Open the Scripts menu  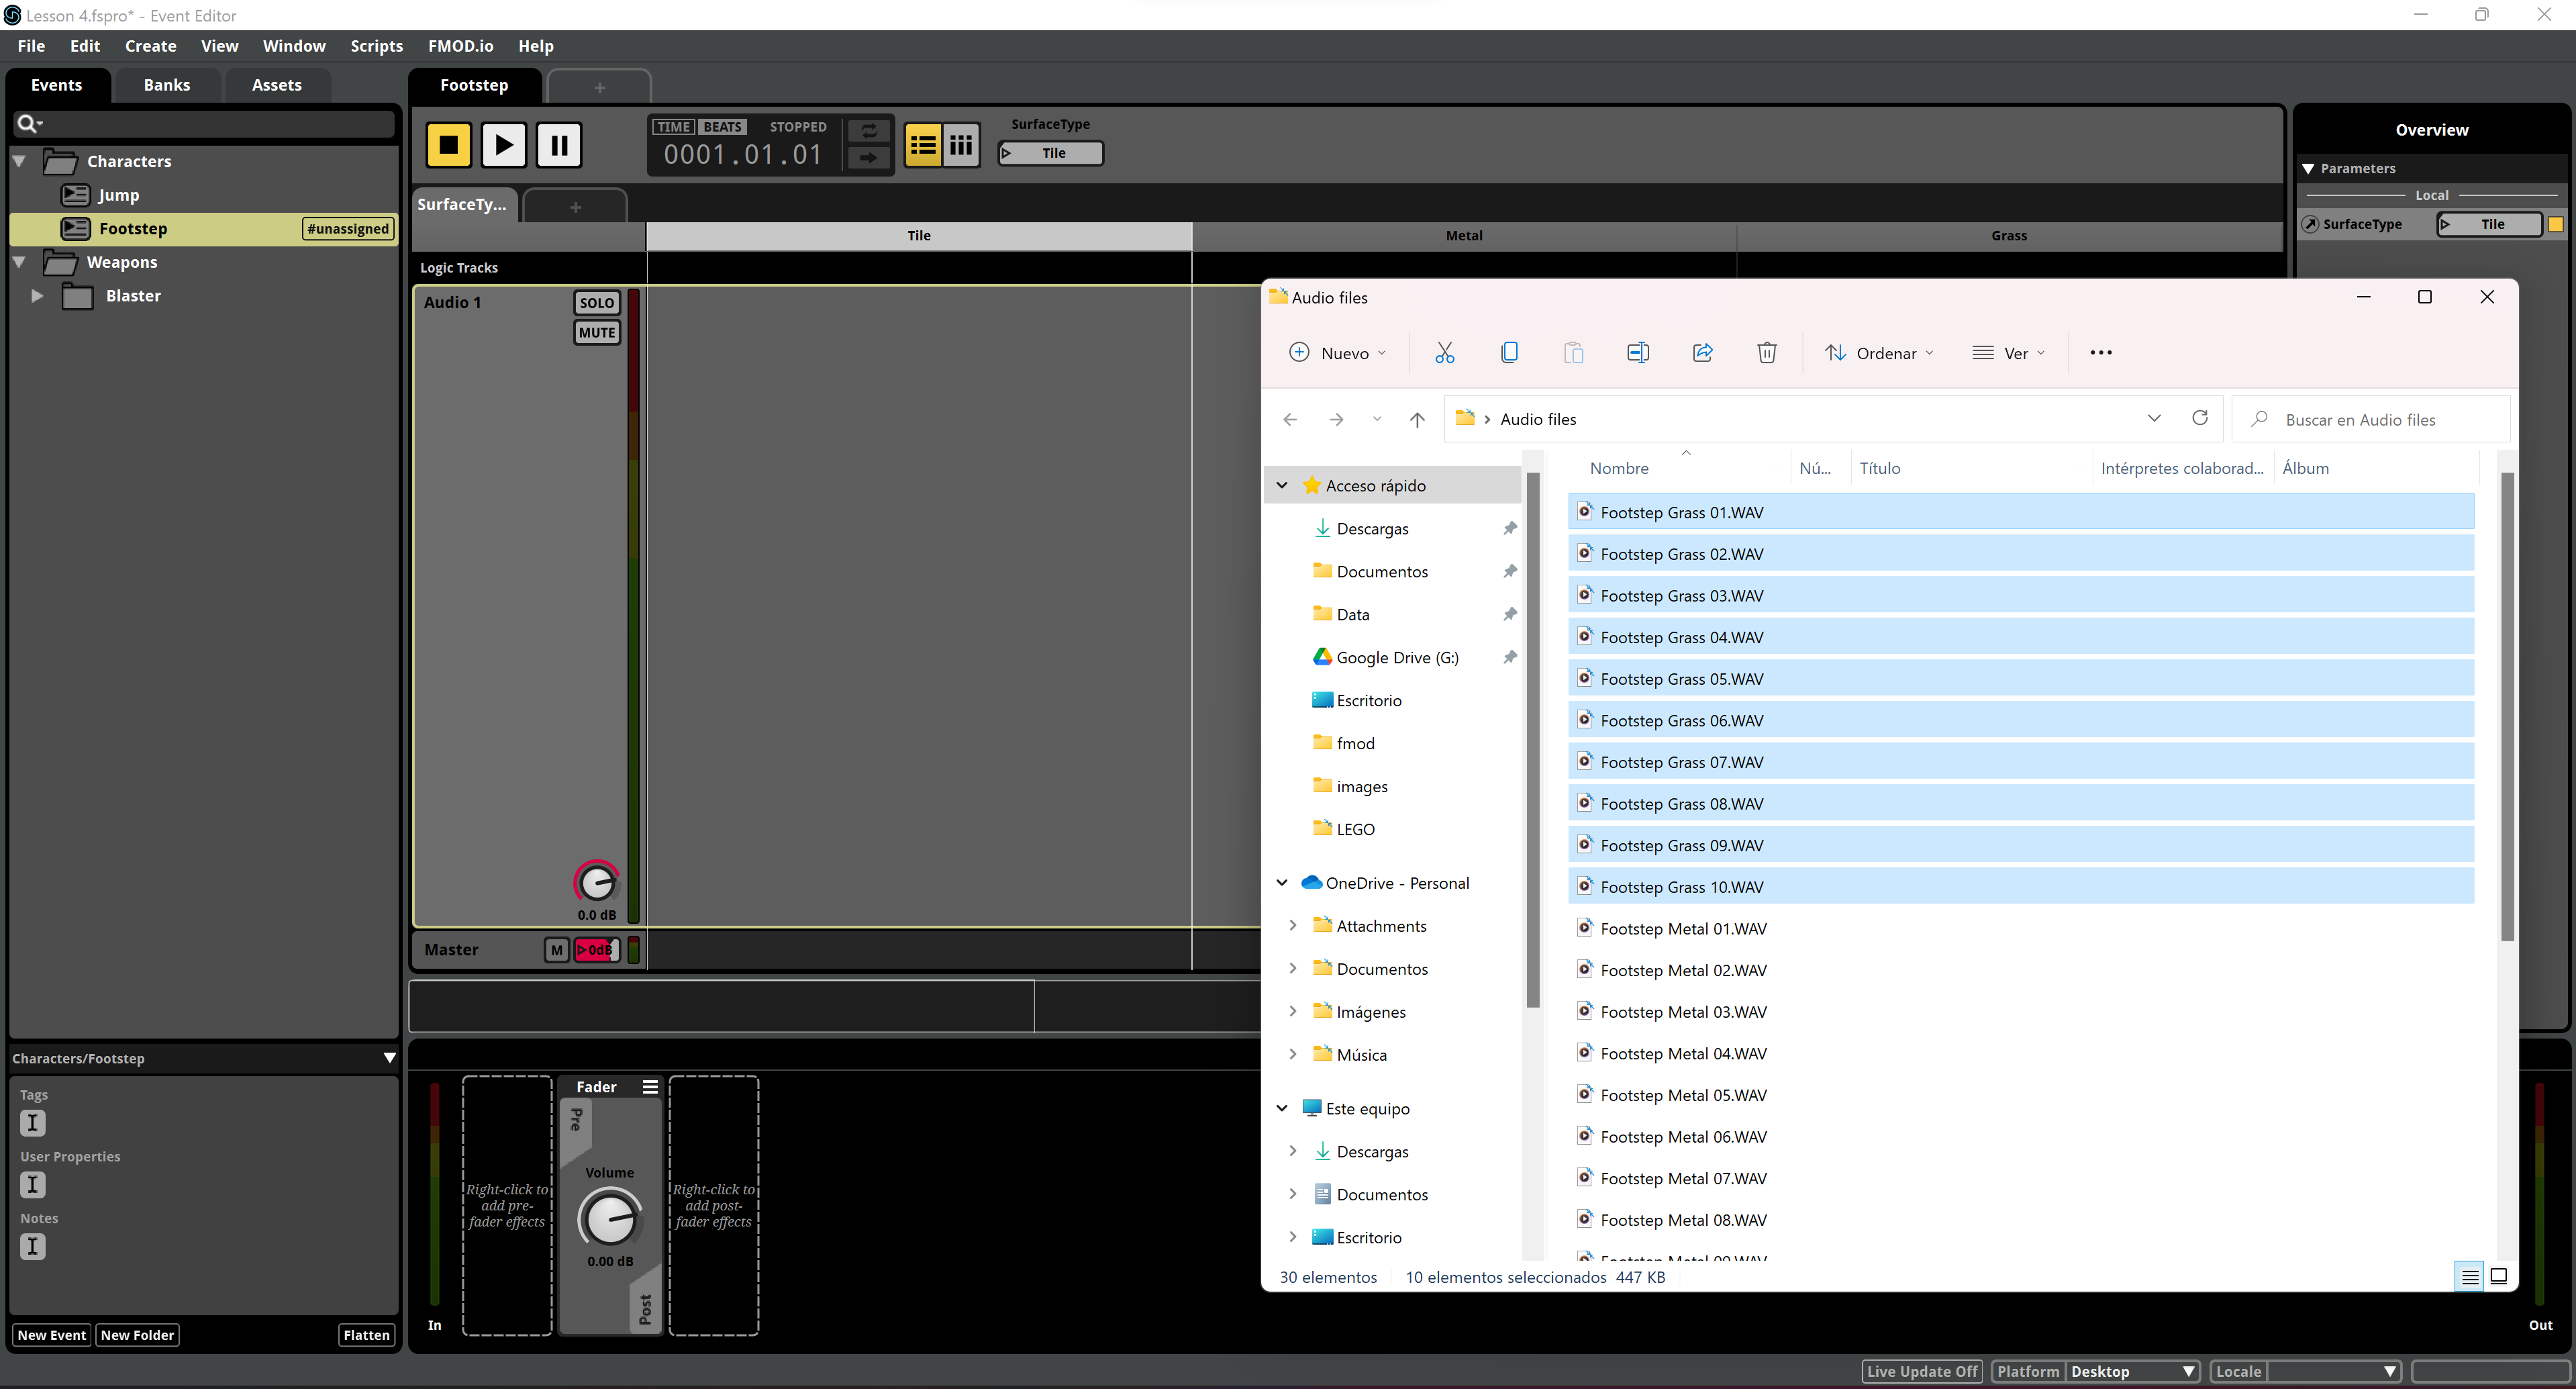tap(376, 46)
